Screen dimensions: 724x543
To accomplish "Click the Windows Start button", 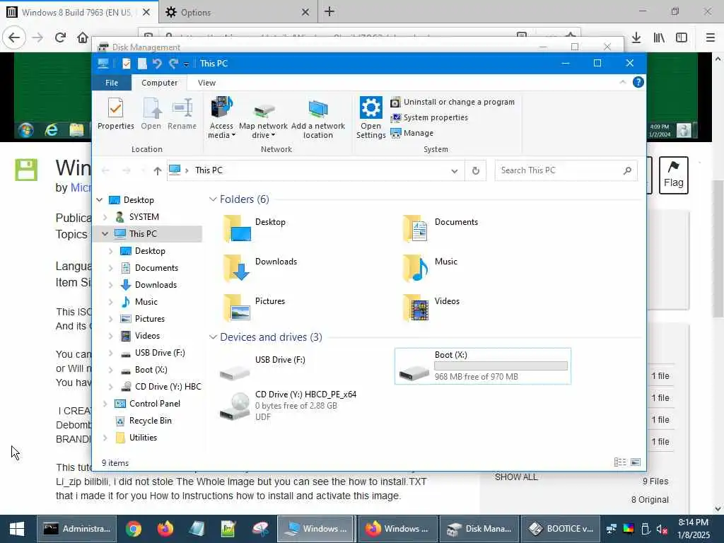I will [17, 529].
